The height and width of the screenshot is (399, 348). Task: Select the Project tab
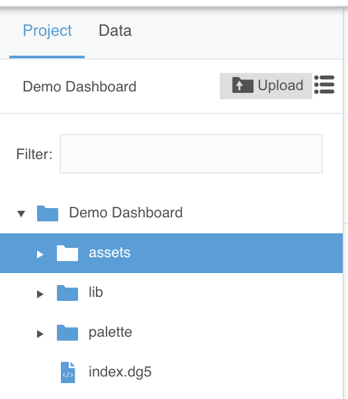pos(47,30)
